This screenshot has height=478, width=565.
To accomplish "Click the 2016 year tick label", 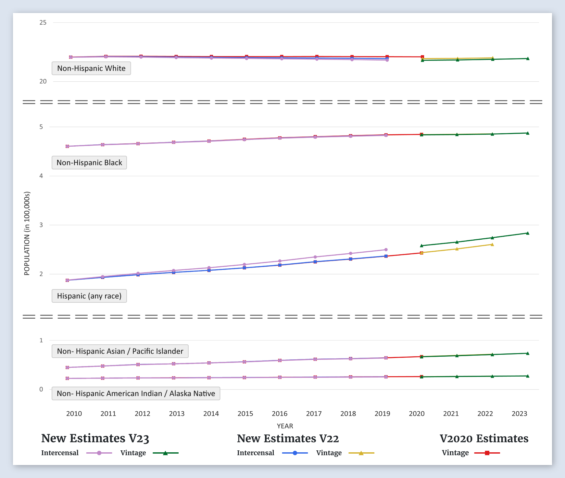I will click(280, 414).
